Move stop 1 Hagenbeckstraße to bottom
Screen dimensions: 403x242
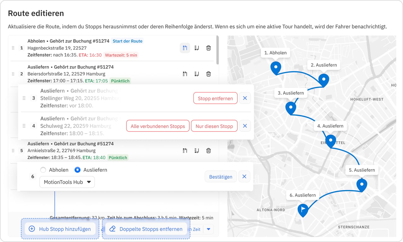[x=197, y=48]
